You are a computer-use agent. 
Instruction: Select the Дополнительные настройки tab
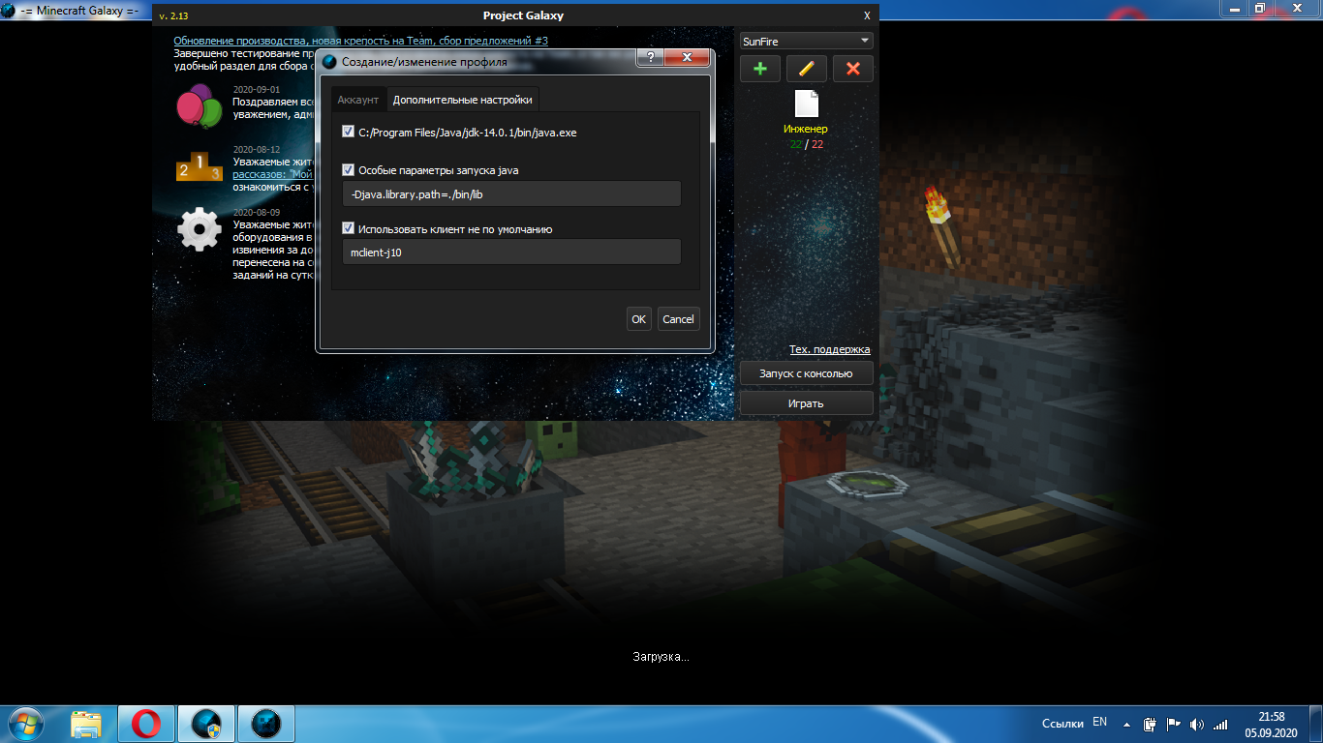tap(462, 100)
